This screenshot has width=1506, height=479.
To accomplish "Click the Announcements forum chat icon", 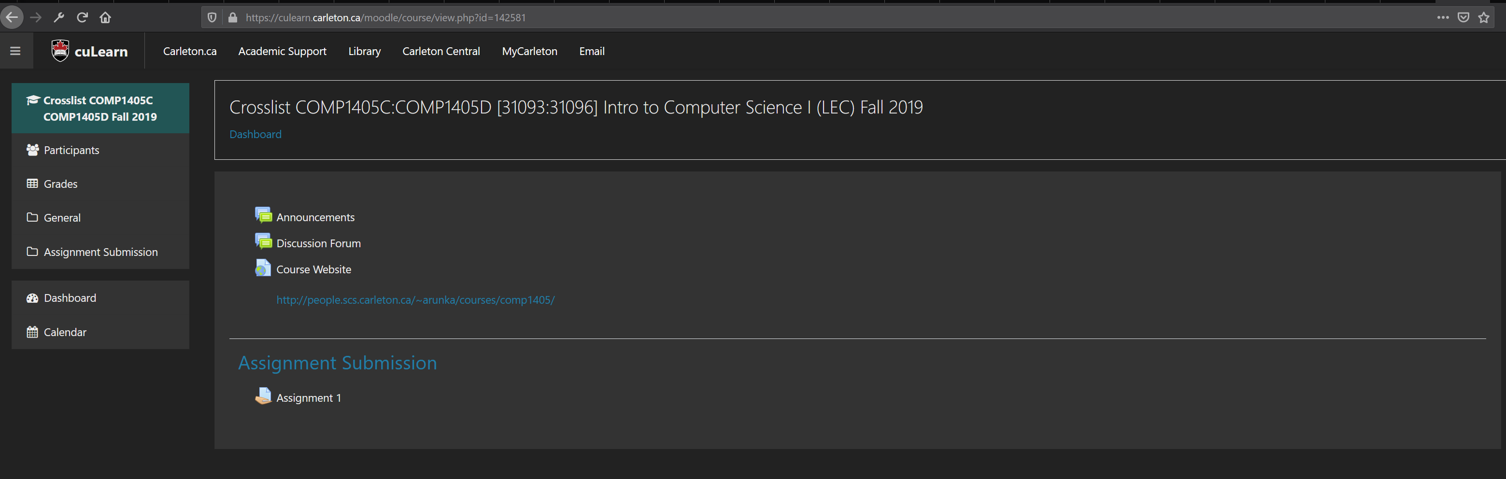I will (x=263, y=215).
